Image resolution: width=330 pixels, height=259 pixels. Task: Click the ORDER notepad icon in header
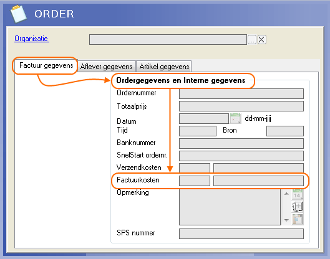click(x=19, y=14)
